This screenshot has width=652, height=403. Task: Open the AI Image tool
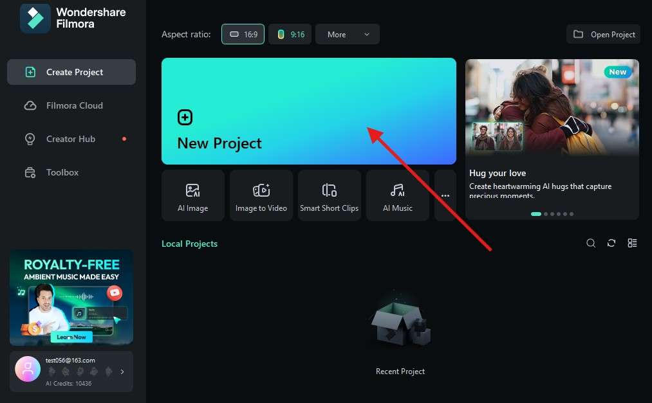tap(193, 195)
